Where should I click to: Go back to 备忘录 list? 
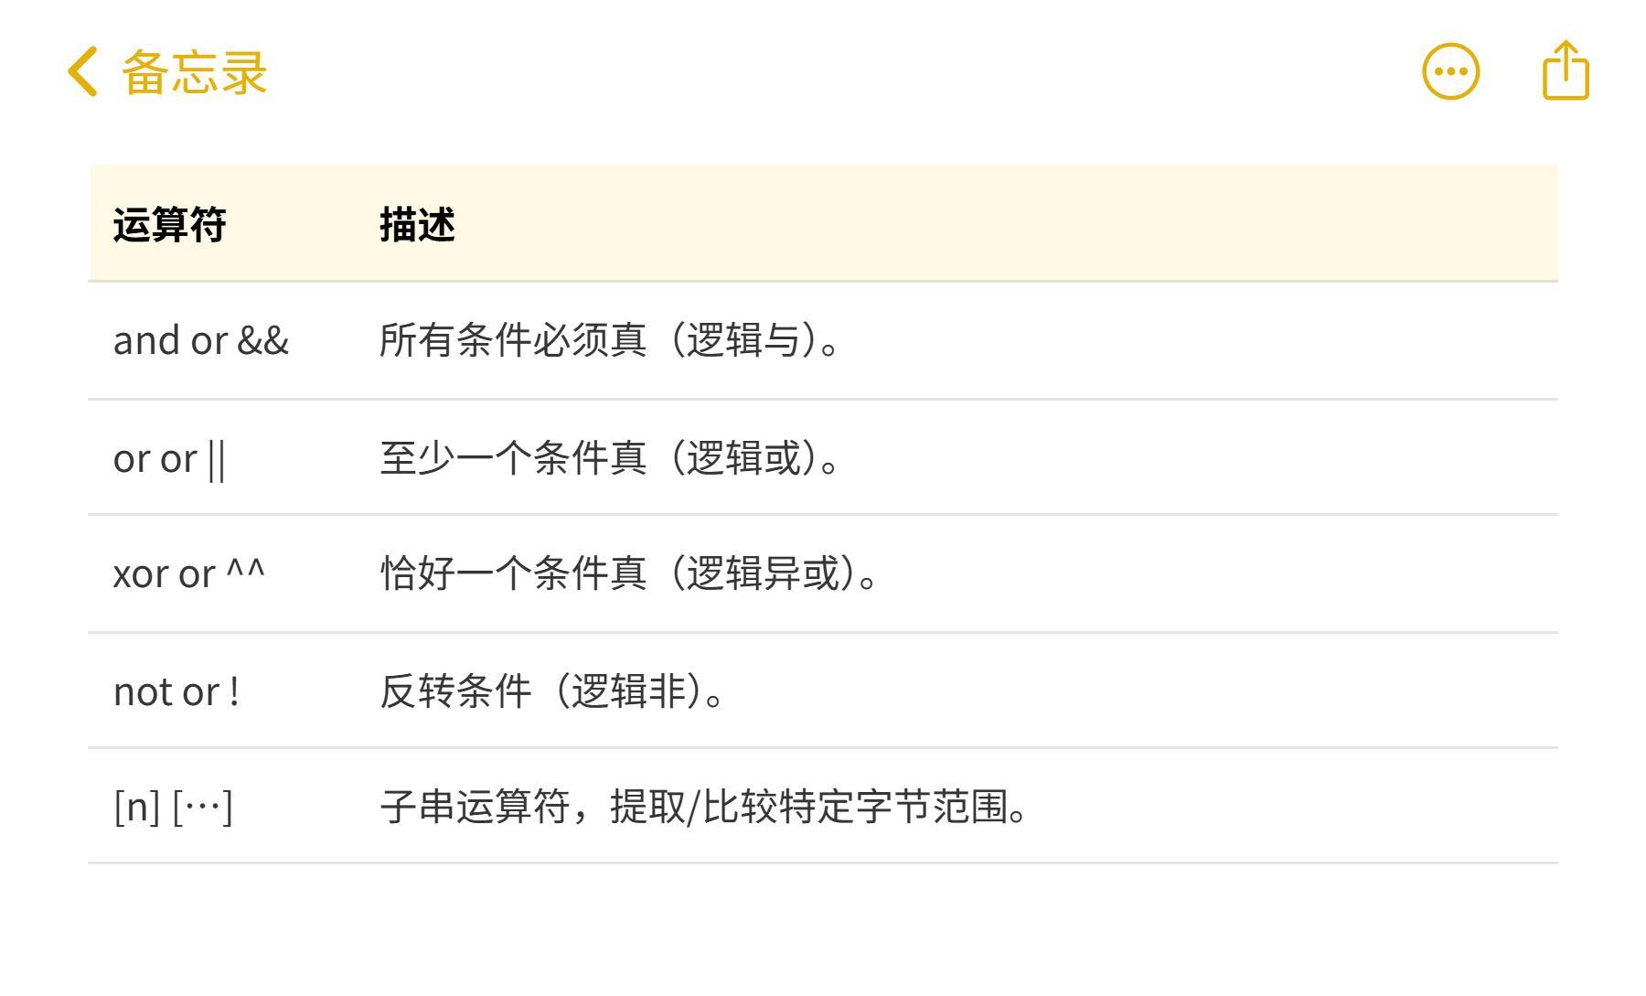coord(193,72)
